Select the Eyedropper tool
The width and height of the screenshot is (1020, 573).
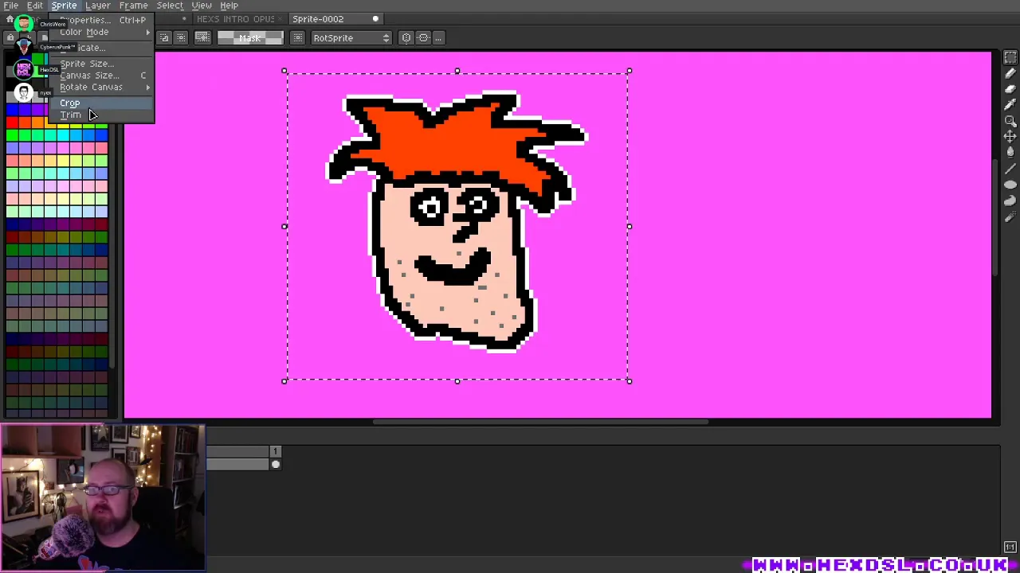(1010, 105)
